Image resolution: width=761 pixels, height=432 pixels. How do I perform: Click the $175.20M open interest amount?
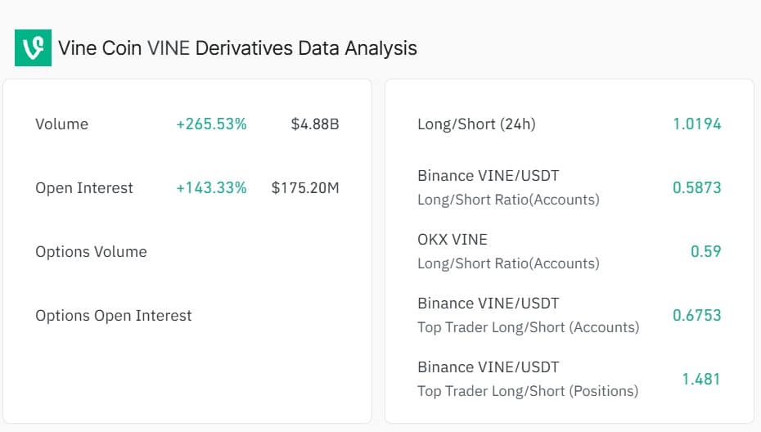(x=305, y=188)
